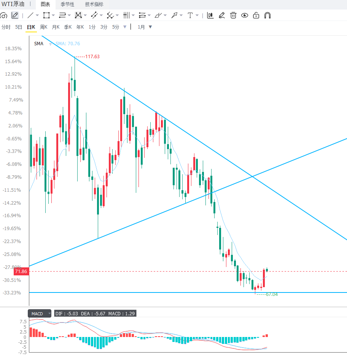Choose the text annotation tool

[190, 16]
